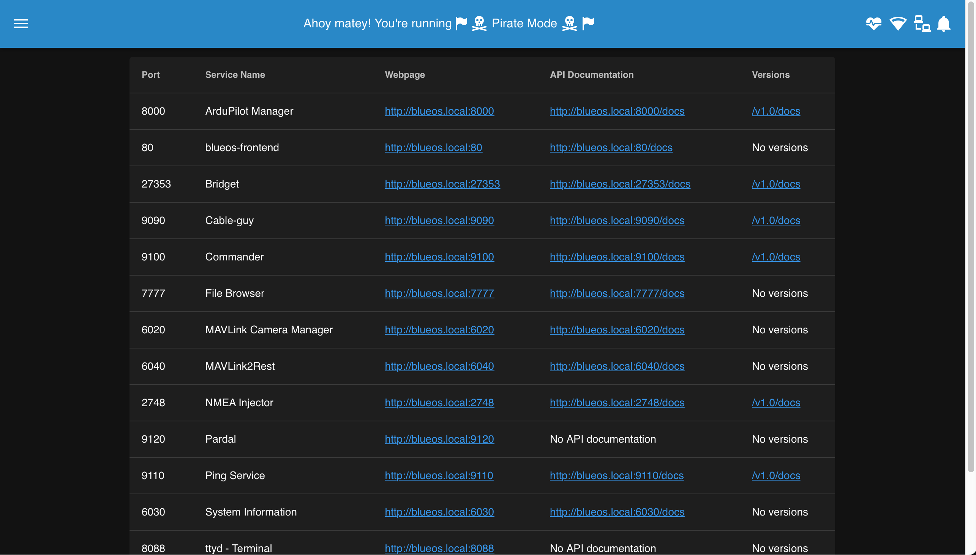Viewport: 976px width, 555px height.
Task: Open /v1.0/docs for ArduPilot Manager
Action: [776, 111]
